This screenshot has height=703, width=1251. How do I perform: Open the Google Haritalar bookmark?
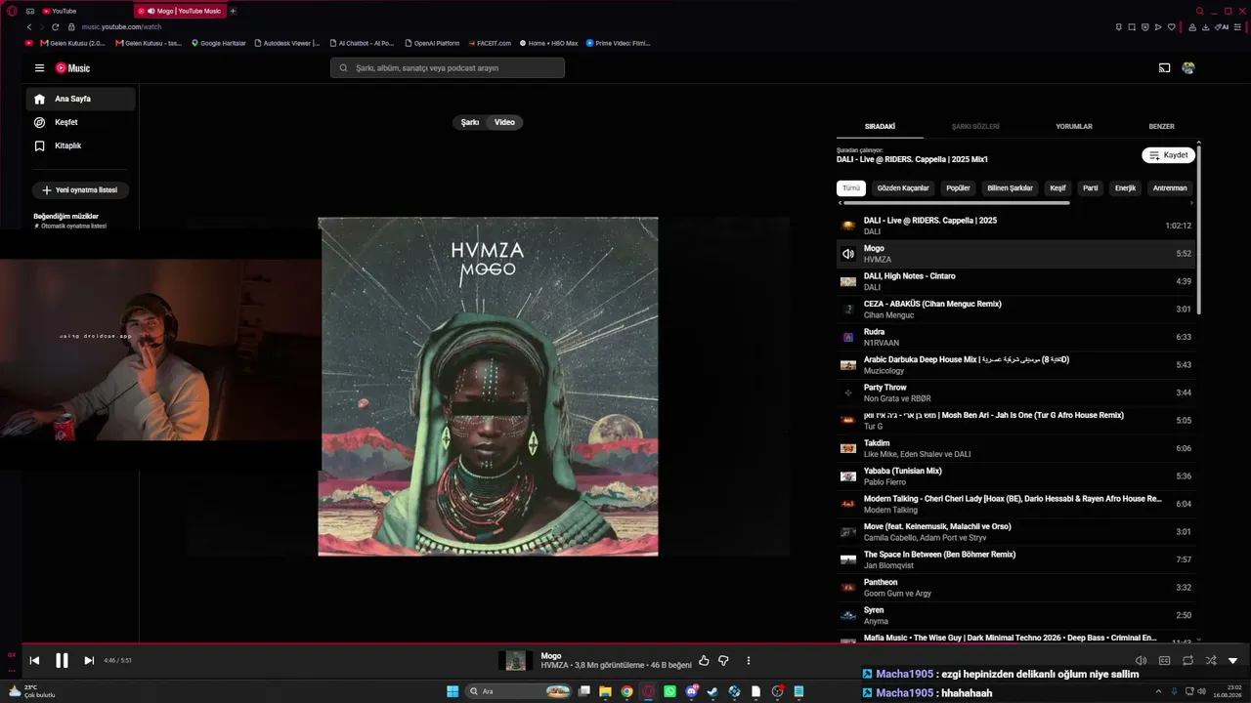click(x=219, y=43)
